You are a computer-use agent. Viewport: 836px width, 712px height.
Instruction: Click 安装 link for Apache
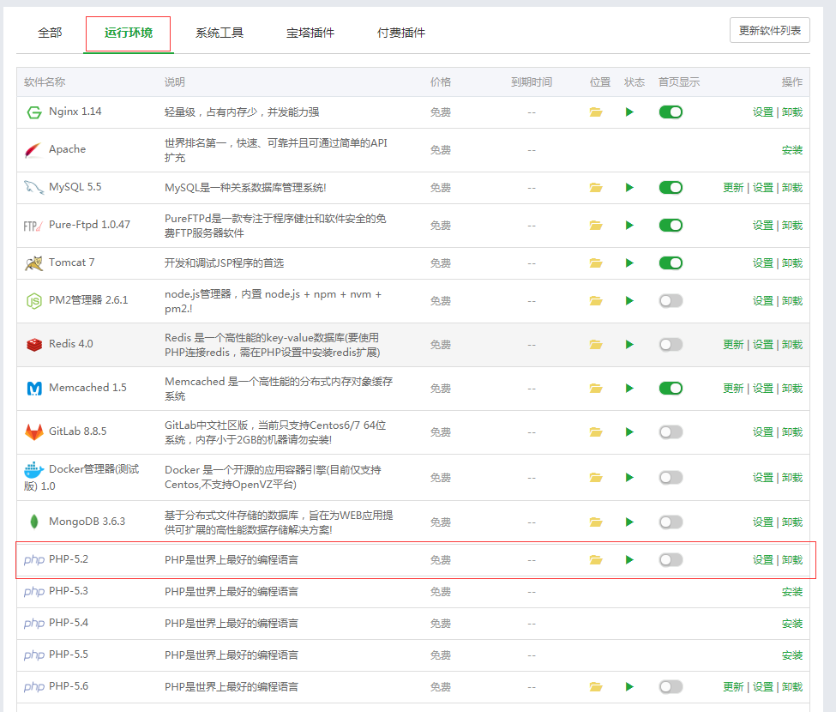coord(792,150)
